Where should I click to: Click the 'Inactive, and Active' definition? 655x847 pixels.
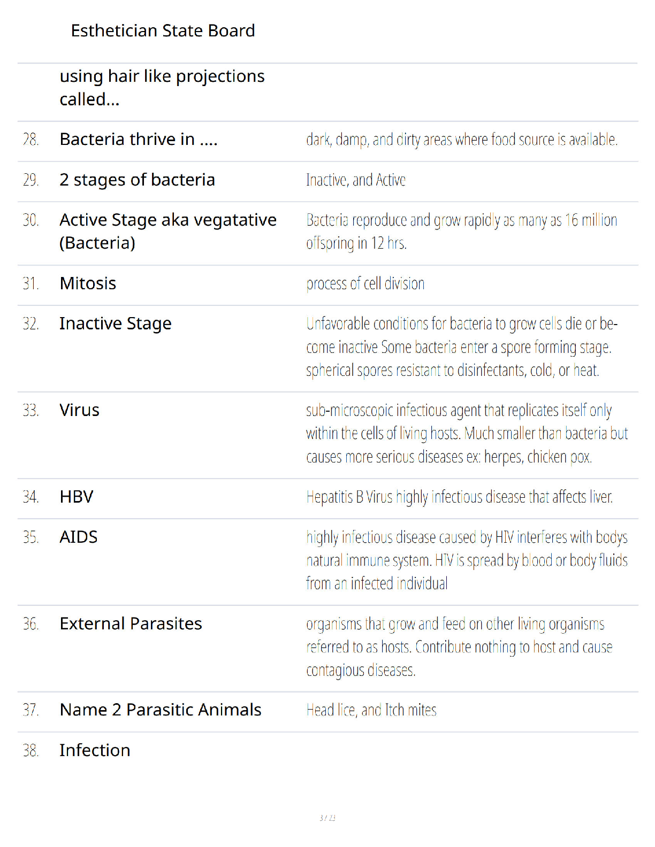[x=356, y=180]
